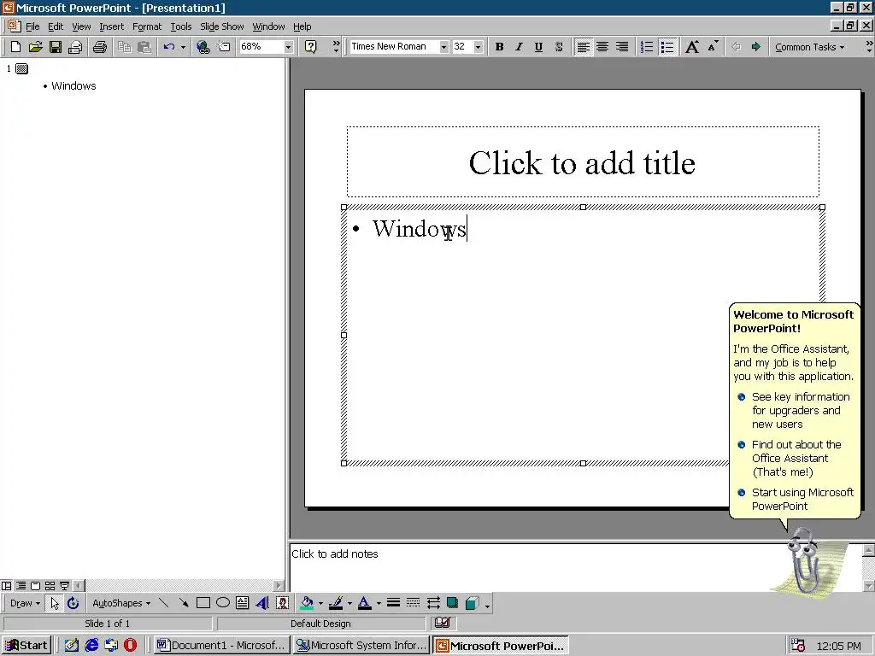Select the Arrow drawing tool
Screen dimensions: 875x656
click(183, 603)
